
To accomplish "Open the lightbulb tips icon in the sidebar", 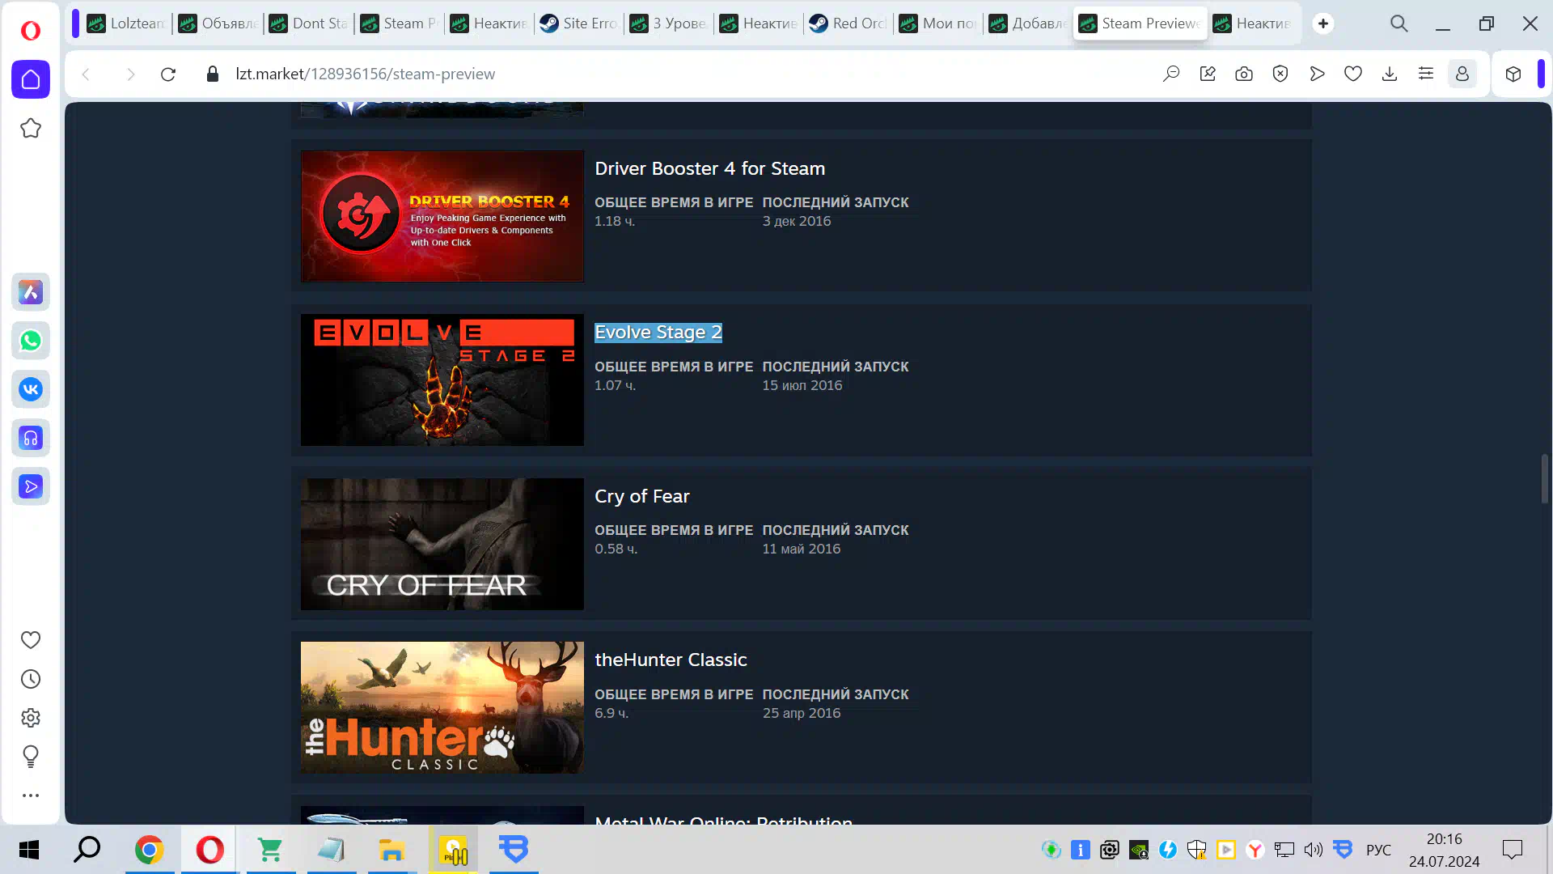I will tap(31, 757).
